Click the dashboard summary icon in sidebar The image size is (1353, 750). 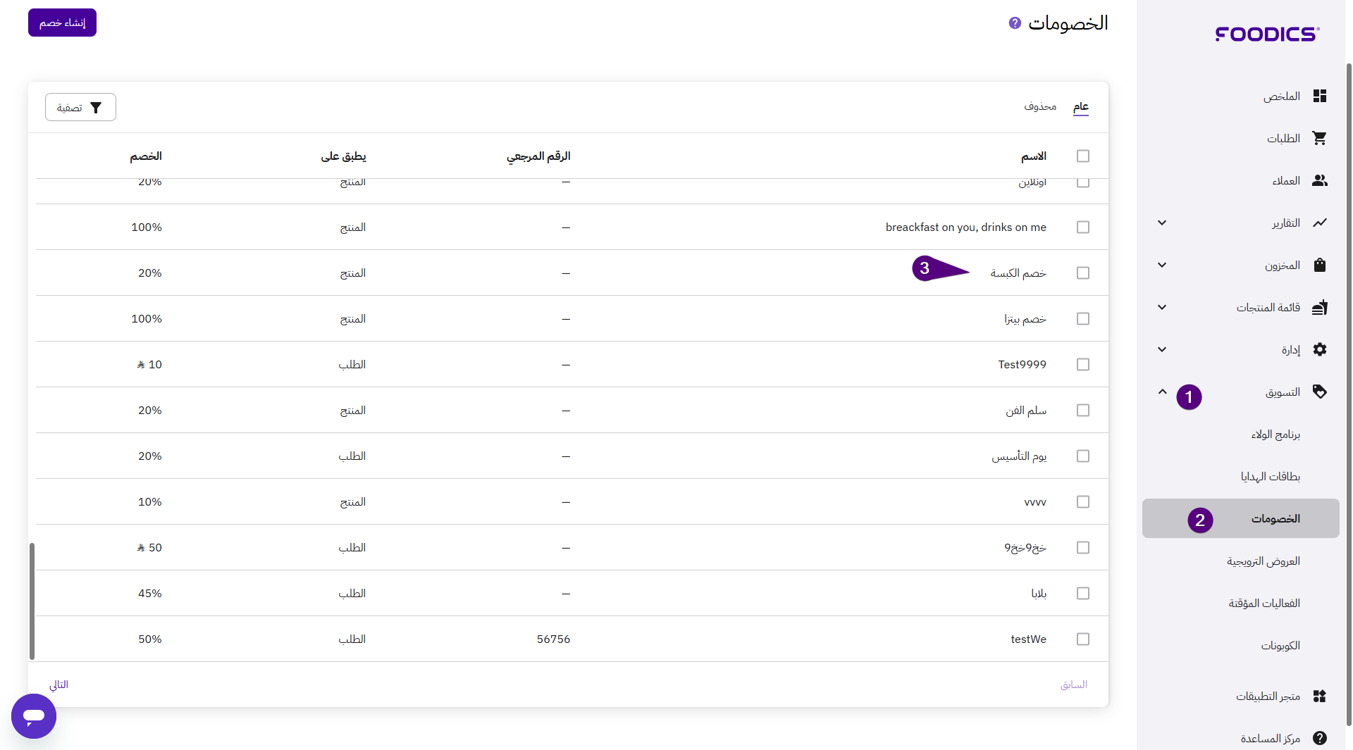(1319, 96)
